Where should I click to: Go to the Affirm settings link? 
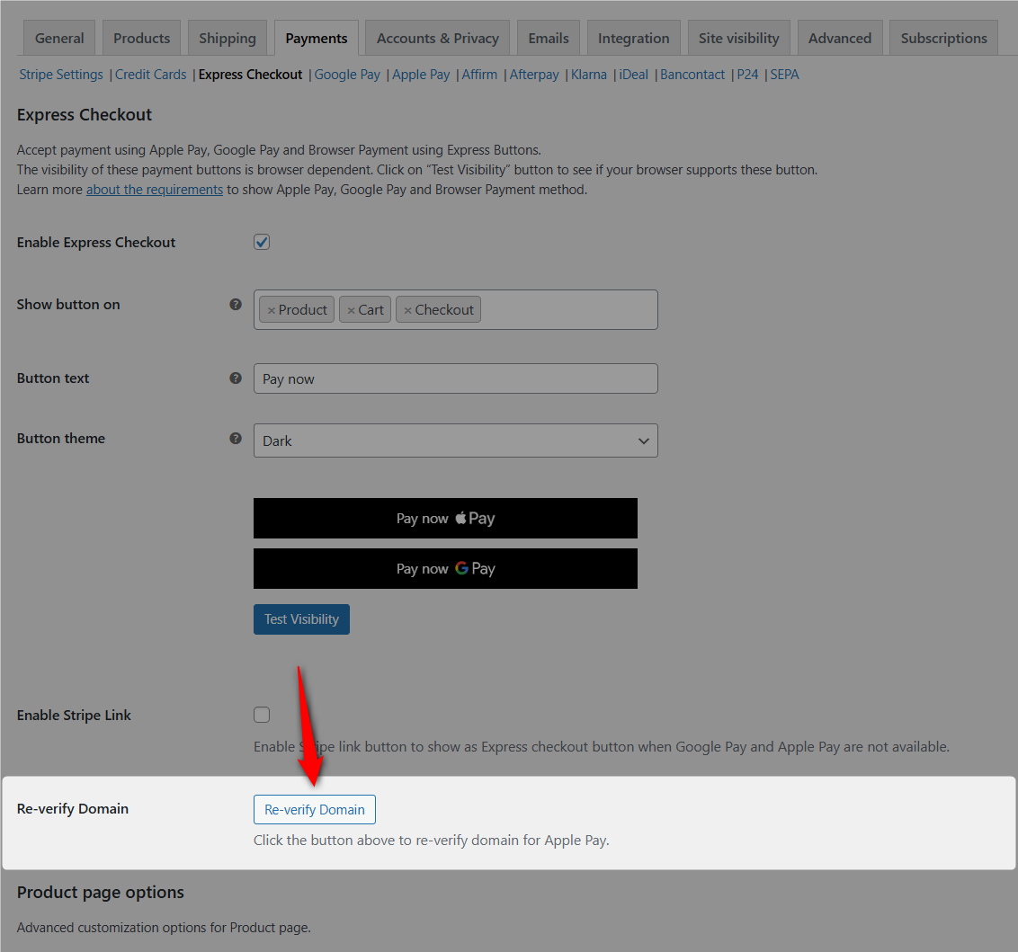coord(480,75)
